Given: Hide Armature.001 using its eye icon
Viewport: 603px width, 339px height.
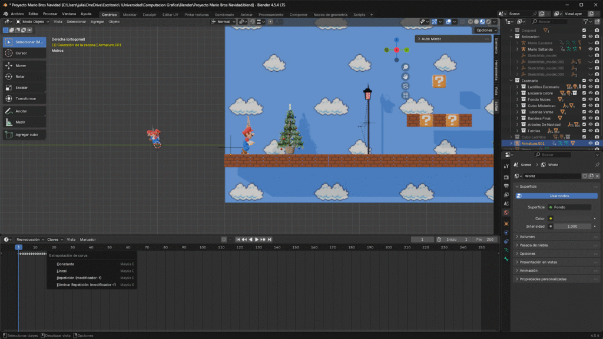Looking at the screenshot, I should coord(591,143).
